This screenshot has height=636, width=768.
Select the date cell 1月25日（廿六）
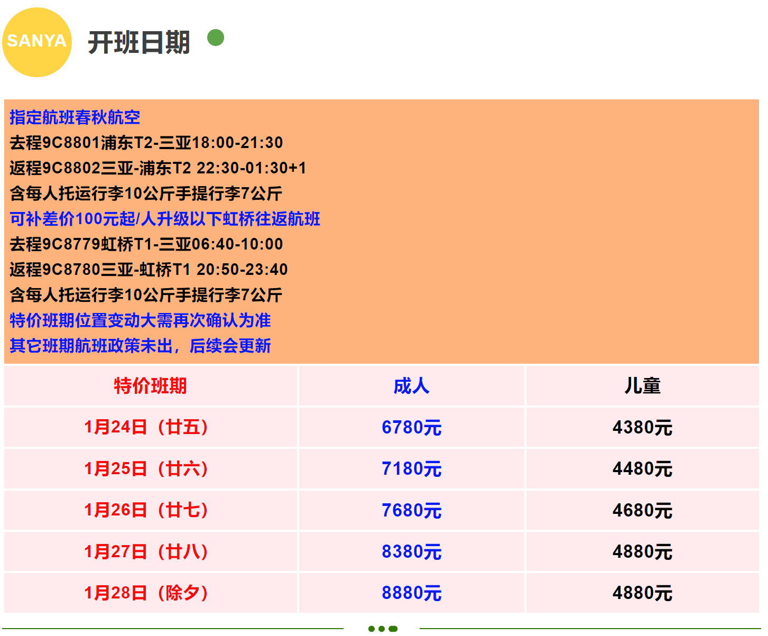pyautogui.click(x=151, y=468)
